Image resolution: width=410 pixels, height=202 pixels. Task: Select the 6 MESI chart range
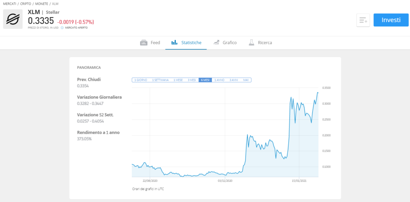click(205, 80)
